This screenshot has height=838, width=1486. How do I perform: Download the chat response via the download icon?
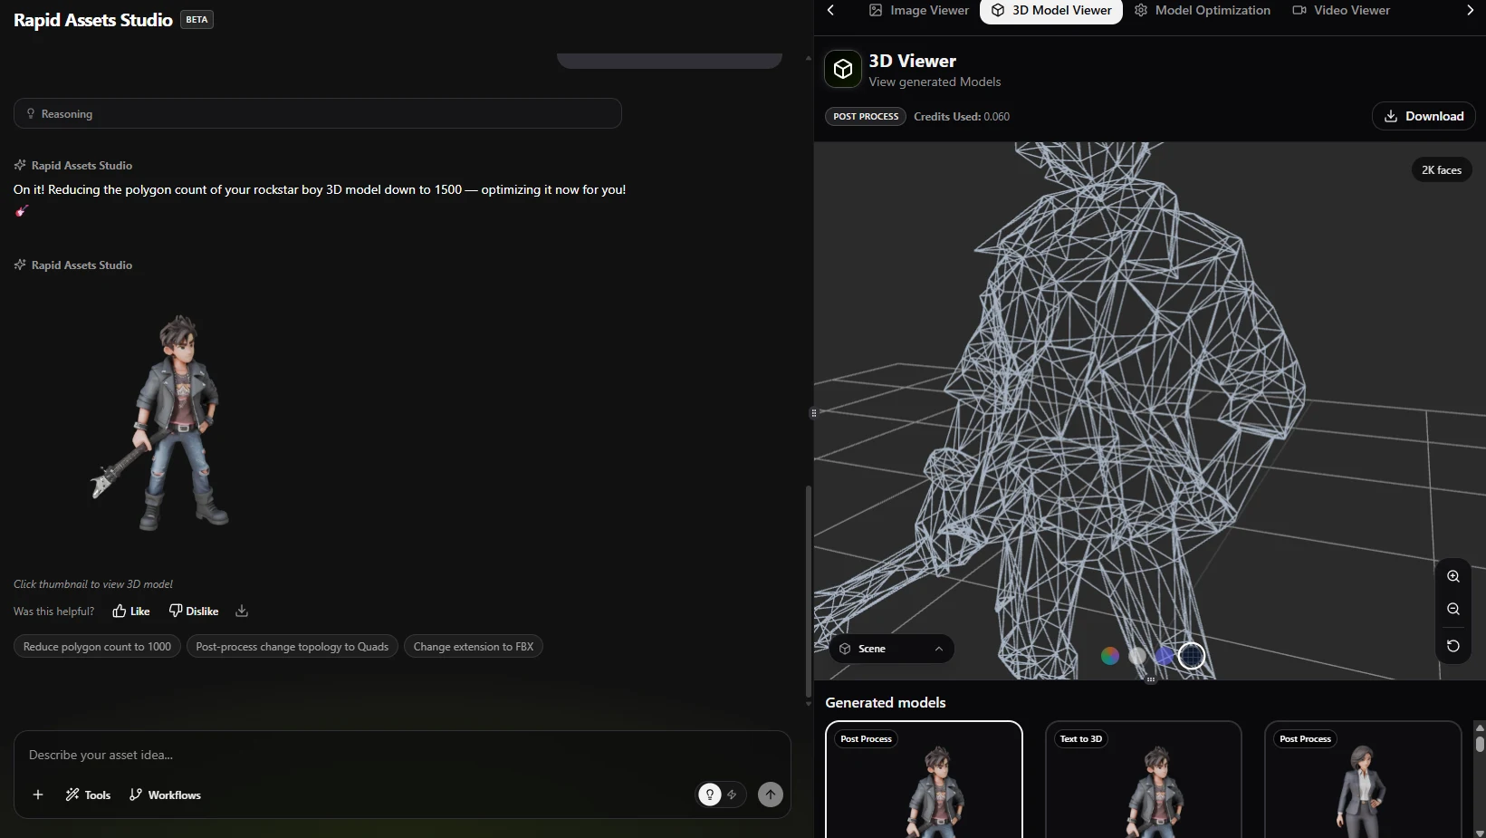pos(242,611)
